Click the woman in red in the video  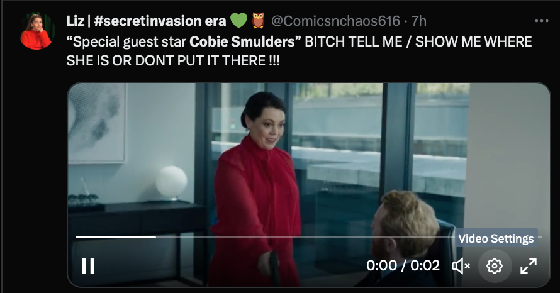click(x=257, y=189)
